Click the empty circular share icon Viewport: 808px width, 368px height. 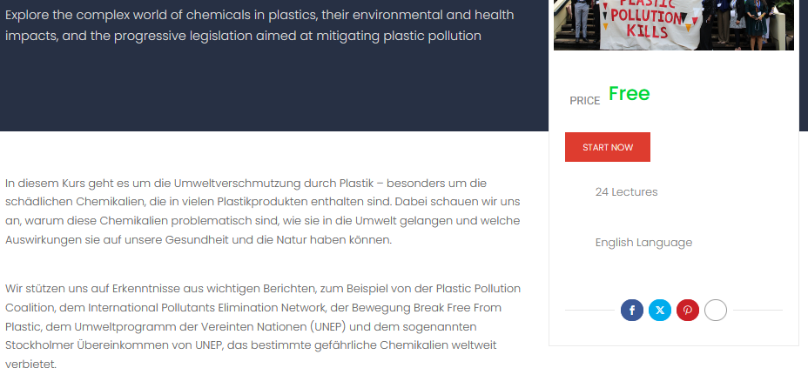715,310
